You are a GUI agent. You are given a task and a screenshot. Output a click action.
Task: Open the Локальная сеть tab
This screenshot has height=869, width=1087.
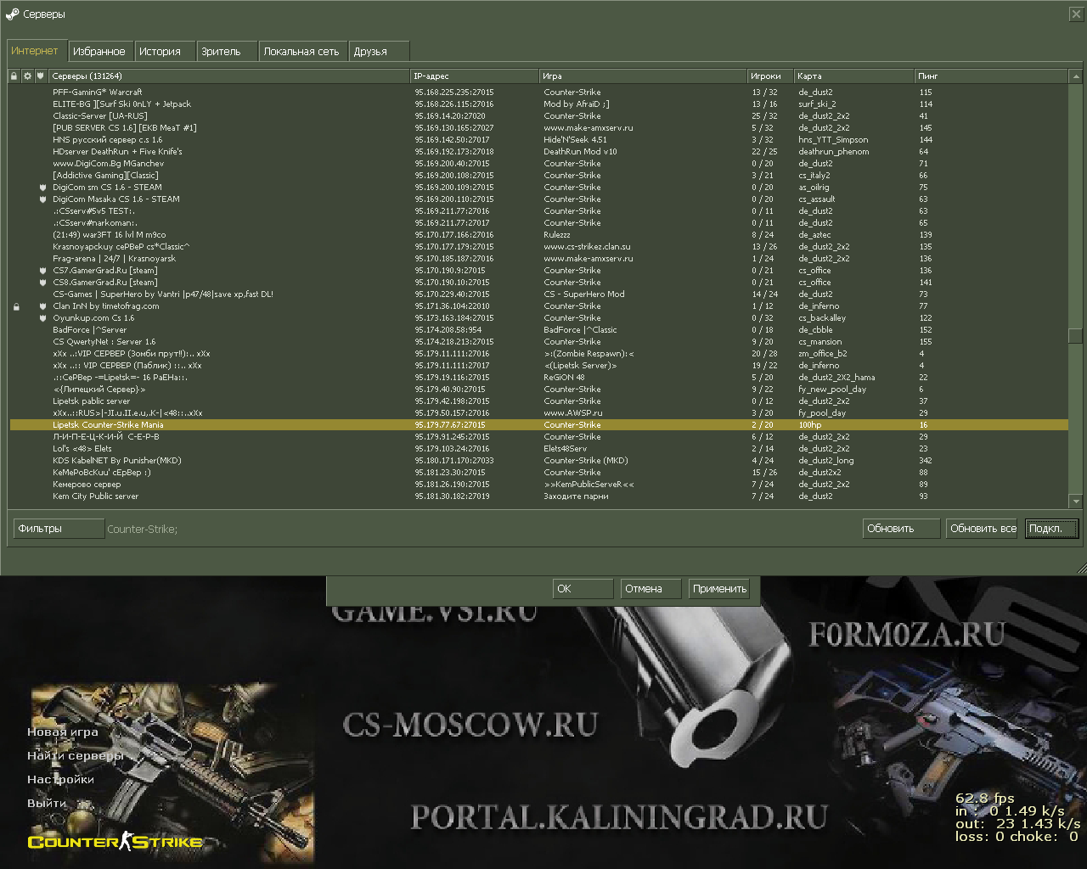click(x=304, y=51)
